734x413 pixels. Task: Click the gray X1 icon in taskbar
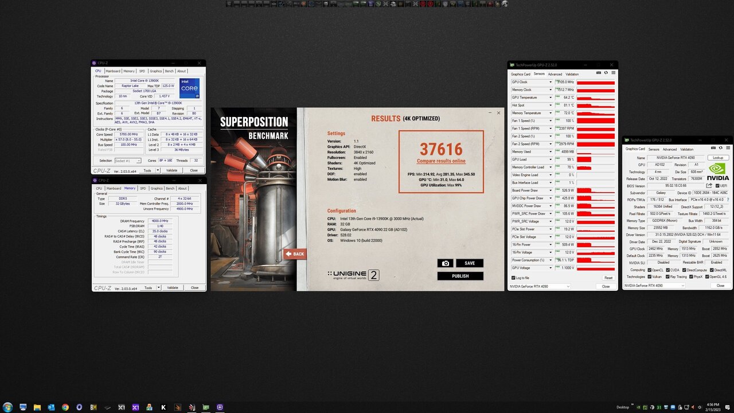(x=122, y=407)
